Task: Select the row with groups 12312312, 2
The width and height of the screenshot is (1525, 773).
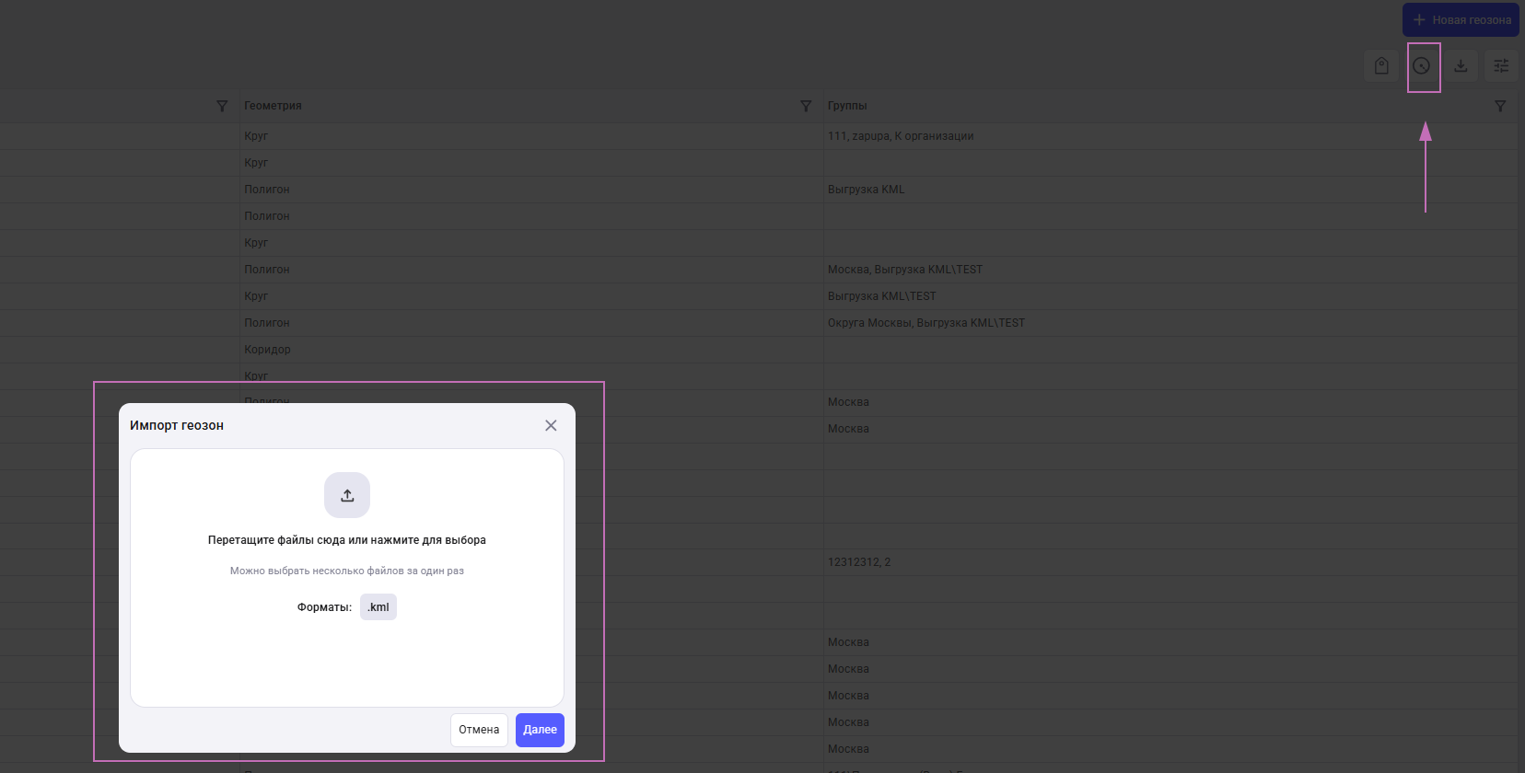Action: click(x=859, y=562)
